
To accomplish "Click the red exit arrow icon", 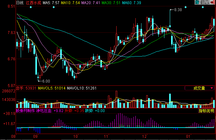I will coord(212,3).
